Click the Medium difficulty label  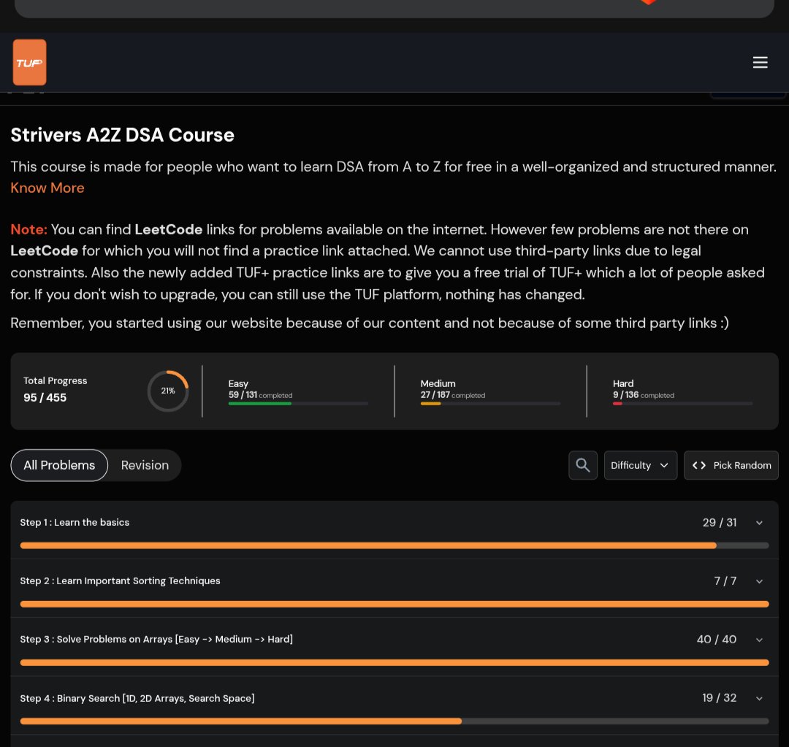[438, 383]
